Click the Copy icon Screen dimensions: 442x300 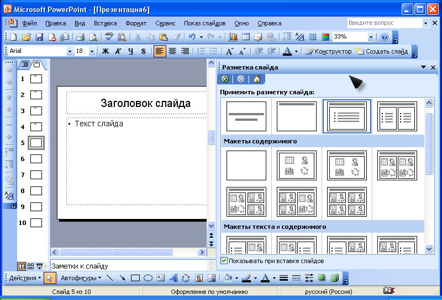(150, 37)
